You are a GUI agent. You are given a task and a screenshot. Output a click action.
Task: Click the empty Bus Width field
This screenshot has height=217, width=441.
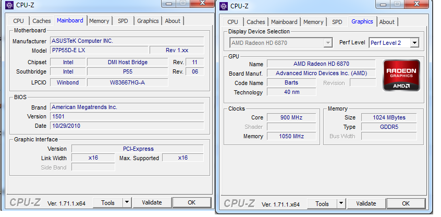[x=389, y=136]
